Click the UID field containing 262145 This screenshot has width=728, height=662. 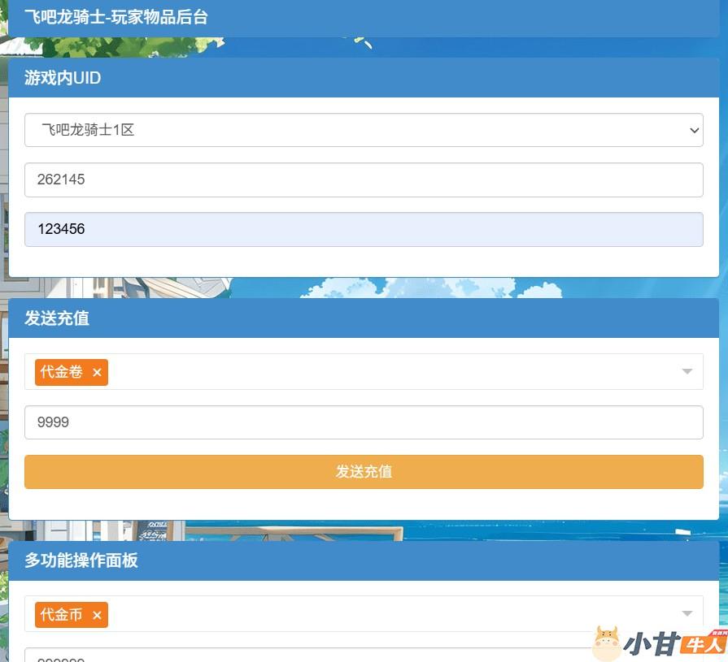pos(364,180)
